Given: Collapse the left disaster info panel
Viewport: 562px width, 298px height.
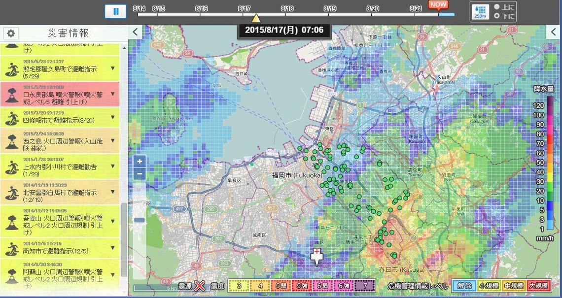Looking at the screenshot, I should click(135, 33).
